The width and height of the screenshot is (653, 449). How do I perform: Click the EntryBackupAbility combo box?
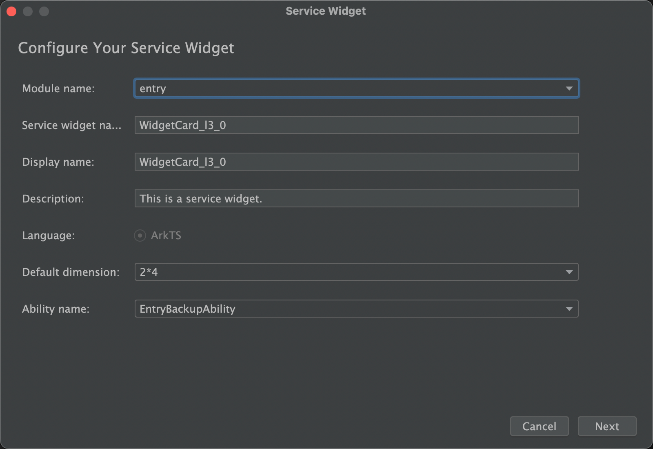(x=356, y=309)
